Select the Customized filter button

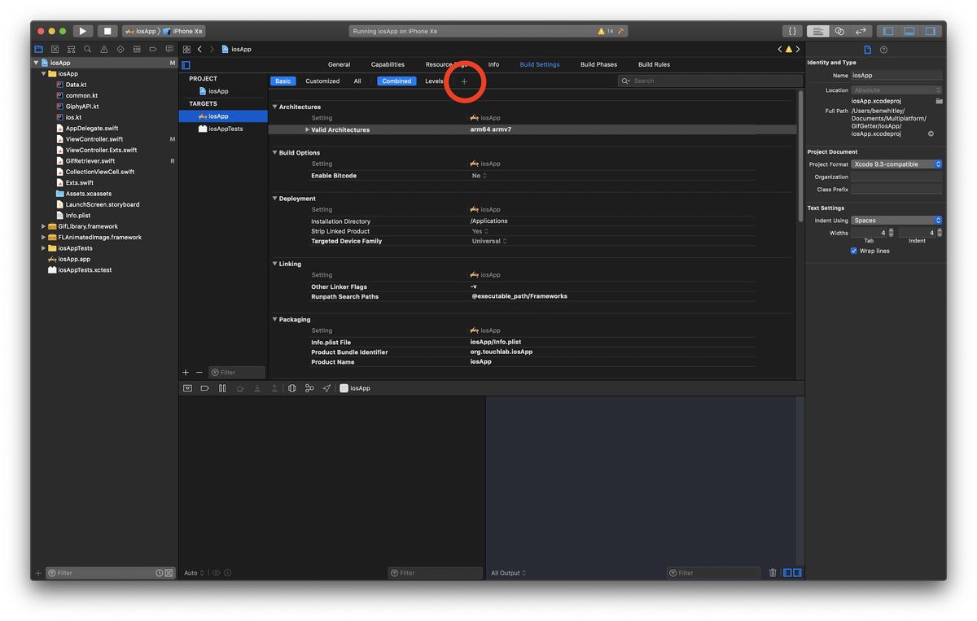point(322,81)
